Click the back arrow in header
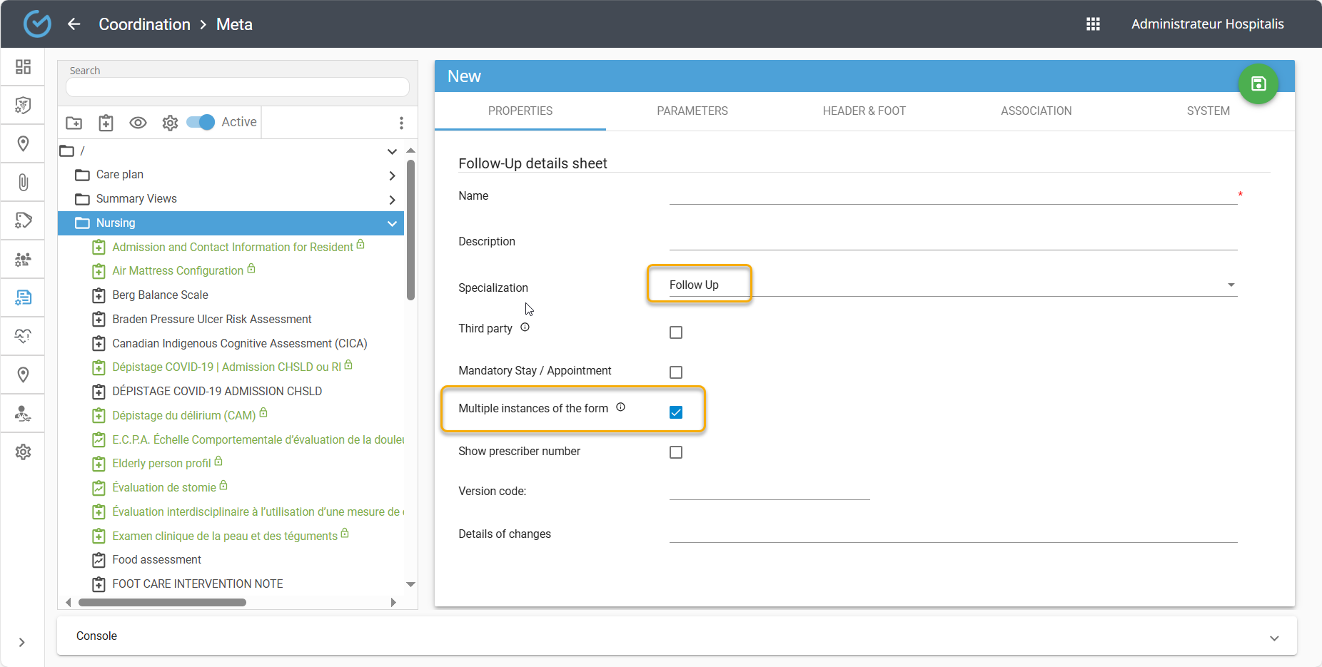This screenshot has width=1322, height=667. (74, 24)
